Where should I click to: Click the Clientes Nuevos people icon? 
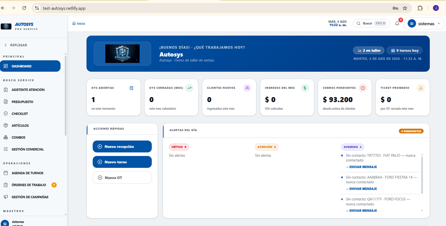click(x=247, y=88)
